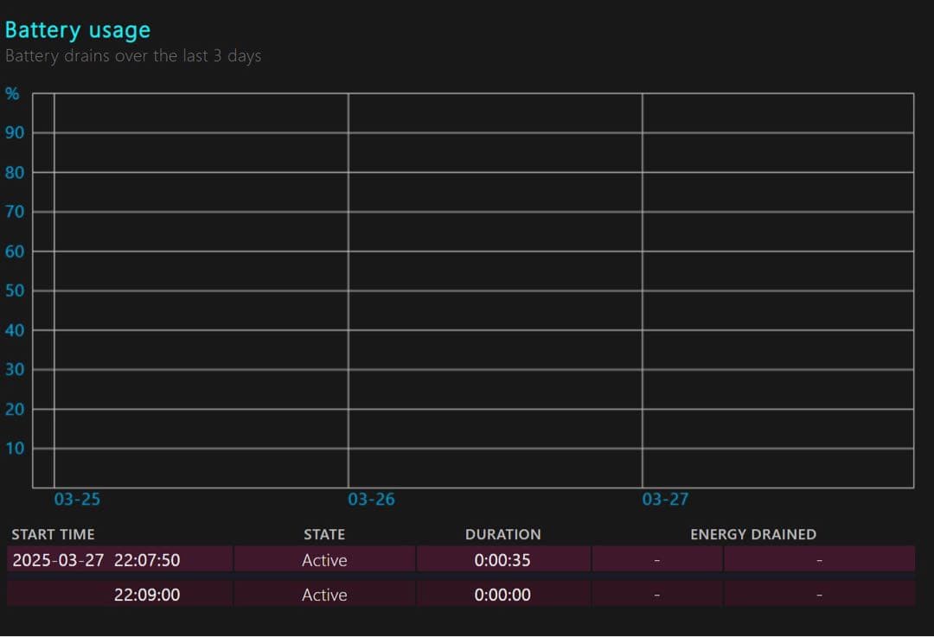Click the Active state in the 22:07:50 row
Viewport: 934px width, 637px height.
(324, 560)
